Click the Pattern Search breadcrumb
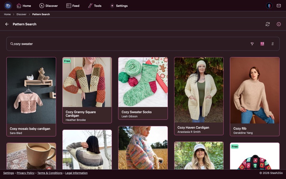Screen dimensions: 286x179 click(41, 14)
